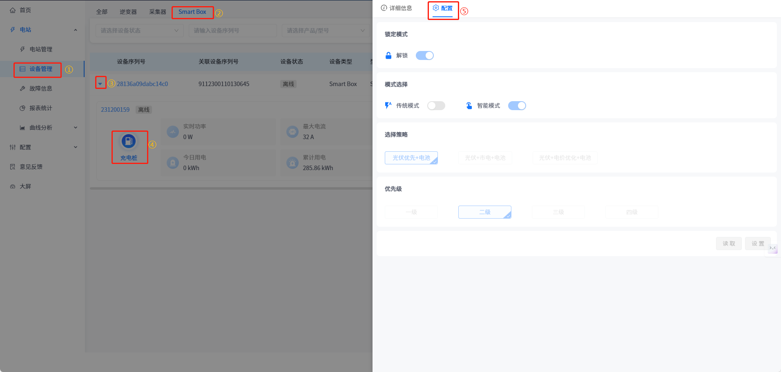Screen dimensions: 781x372
Task: Click the read (读取) button
Action: tap(728, 244)
